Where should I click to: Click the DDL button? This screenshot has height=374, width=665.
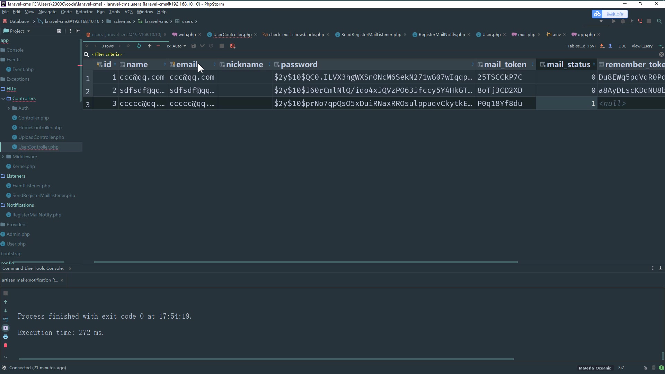622,46
